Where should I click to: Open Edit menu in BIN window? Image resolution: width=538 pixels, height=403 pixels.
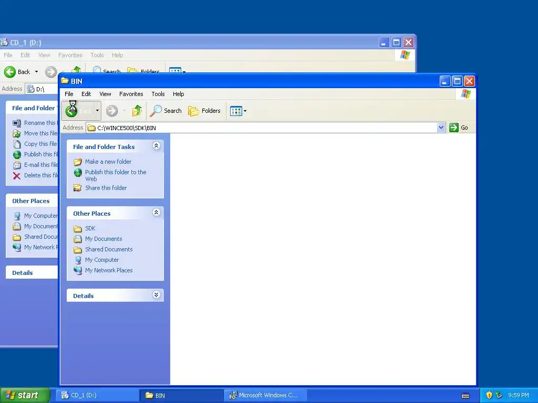[86, 94]
